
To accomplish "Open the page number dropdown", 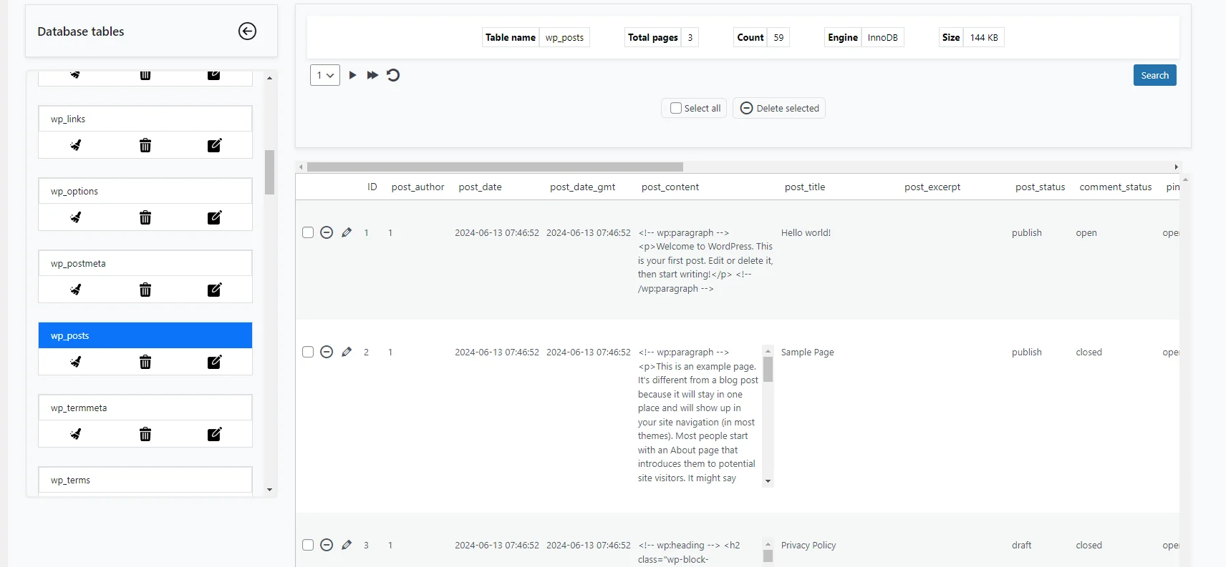I will (324, 75).
